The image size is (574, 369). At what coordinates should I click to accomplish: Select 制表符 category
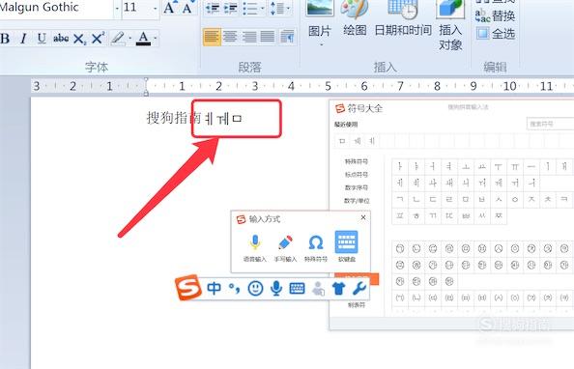coord(357,305)
